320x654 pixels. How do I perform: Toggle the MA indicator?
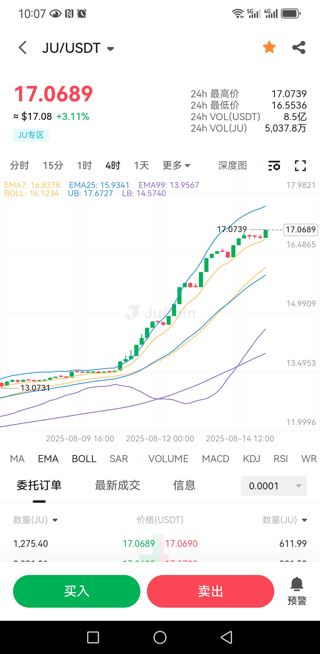(17, 459)
